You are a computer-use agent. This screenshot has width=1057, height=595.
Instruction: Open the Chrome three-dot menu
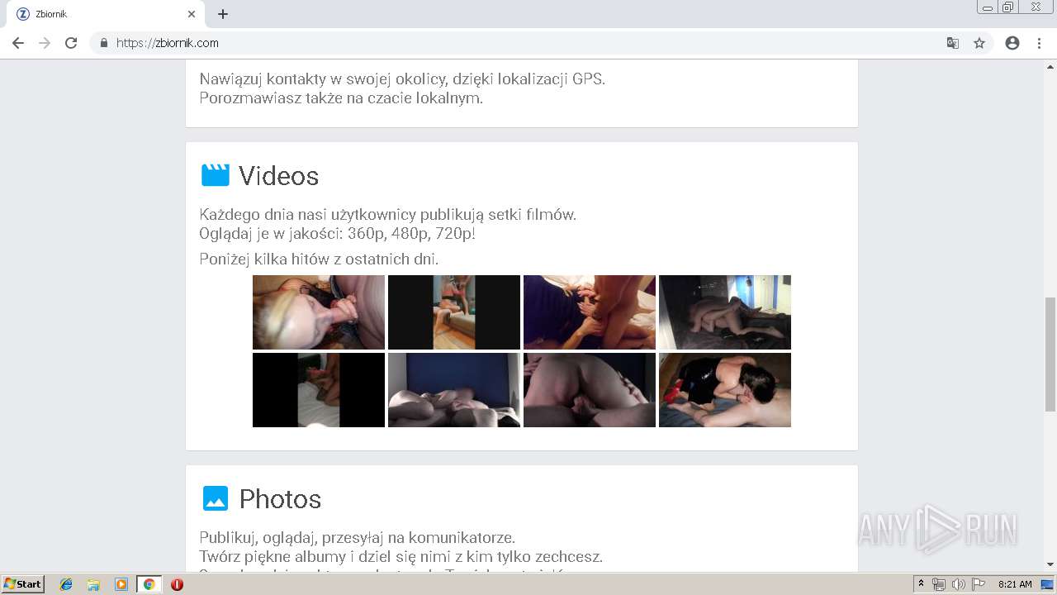tap(1039, 43)
